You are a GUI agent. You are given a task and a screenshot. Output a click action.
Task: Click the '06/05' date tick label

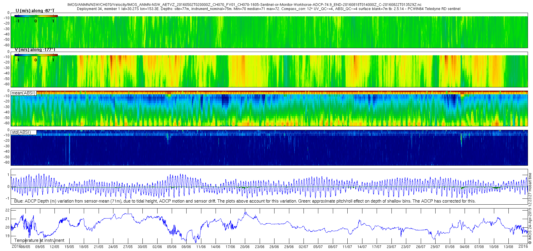click(x=25, y=247)
